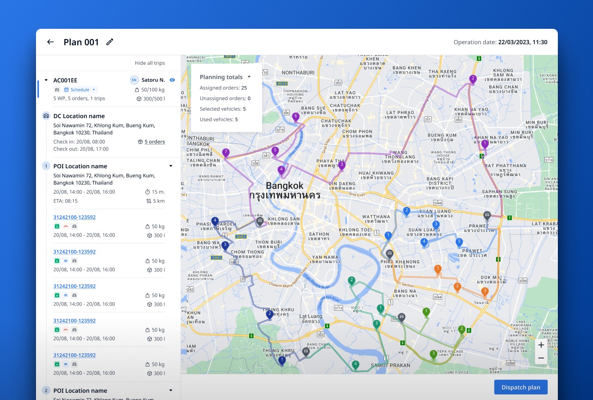This screenshot has height=400, width=593.
Task: Zoom out on the map
Action: point(541,358)
